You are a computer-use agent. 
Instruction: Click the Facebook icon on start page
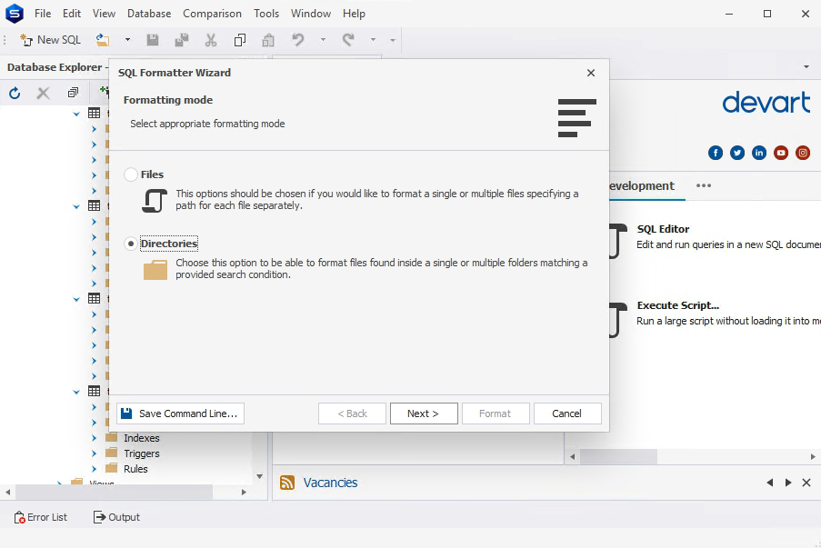(716, 153)
